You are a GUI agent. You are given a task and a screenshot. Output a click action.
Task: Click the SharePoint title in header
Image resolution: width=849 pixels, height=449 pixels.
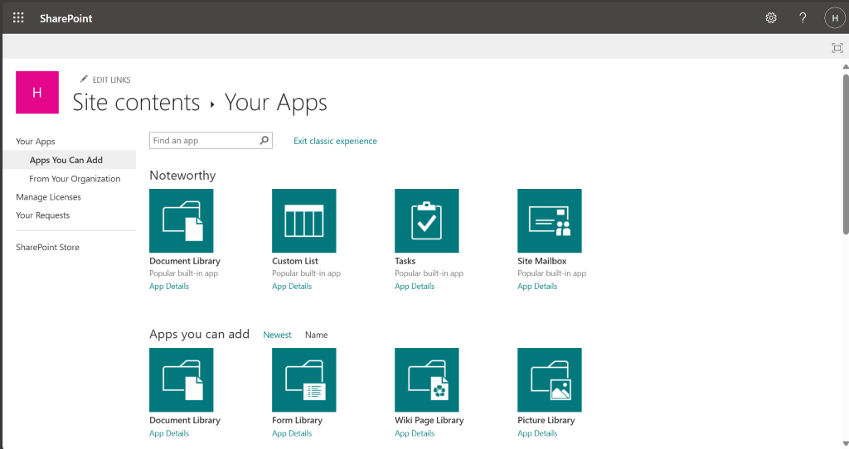pyautogui.click(x=66, y=18)
